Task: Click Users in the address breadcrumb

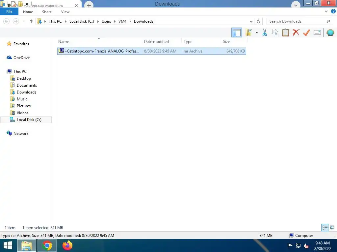Action: click(x=106, y=21)
